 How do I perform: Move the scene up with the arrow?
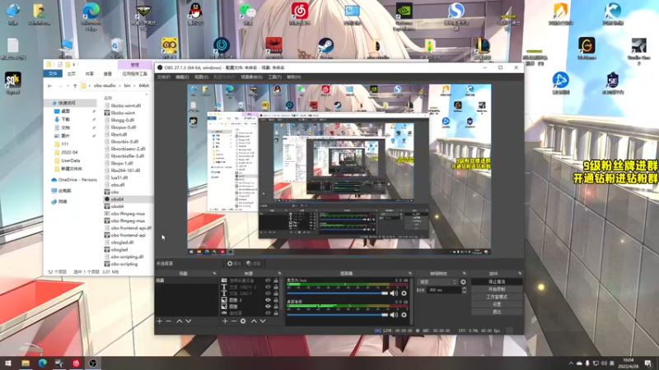pyautogui.click(x=180, y=321)
